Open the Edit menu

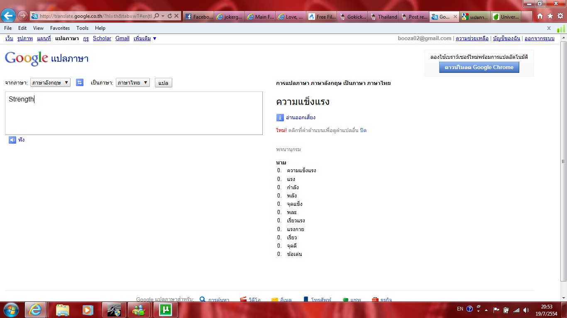pyautogui.click(x=22, y=28)
